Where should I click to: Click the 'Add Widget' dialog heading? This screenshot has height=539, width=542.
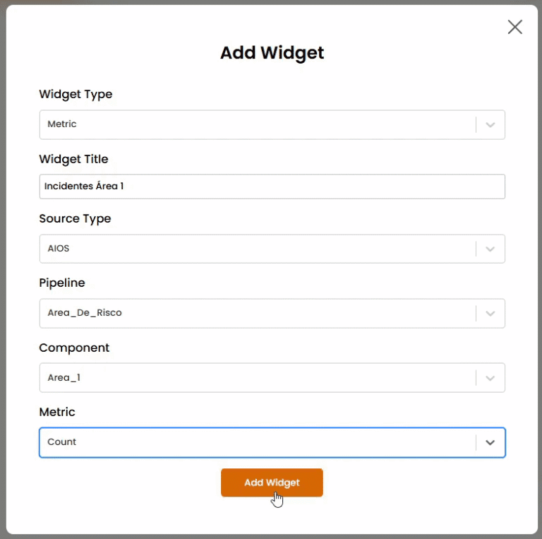point(272,53)
